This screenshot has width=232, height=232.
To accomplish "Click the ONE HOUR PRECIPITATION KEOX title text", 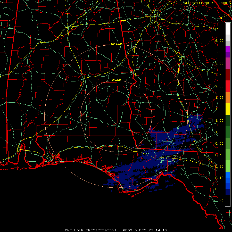I will coord(116,230).
